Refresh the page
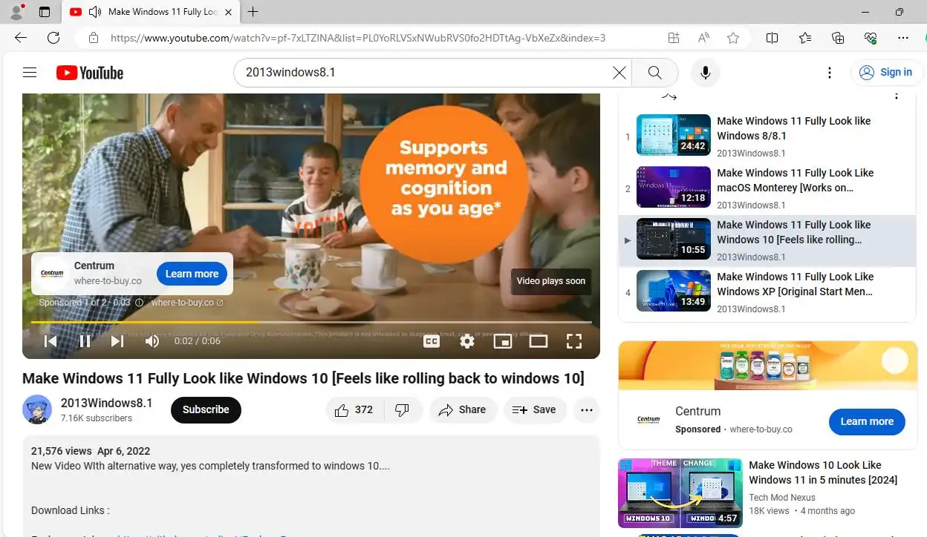Screen dimensions: 927x537 (53, 38)
